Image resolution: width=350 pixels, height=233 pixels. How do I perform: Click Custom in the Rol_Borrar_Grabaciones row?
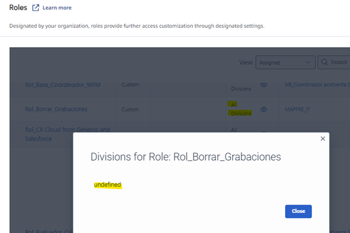[x=130, y=109]
